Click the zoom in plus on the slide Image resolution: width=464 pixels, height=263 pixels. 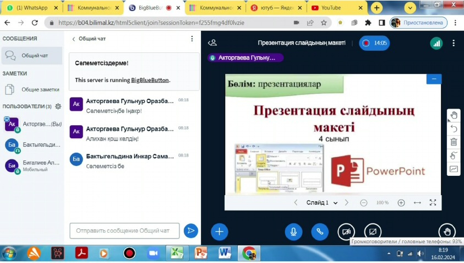401,203
